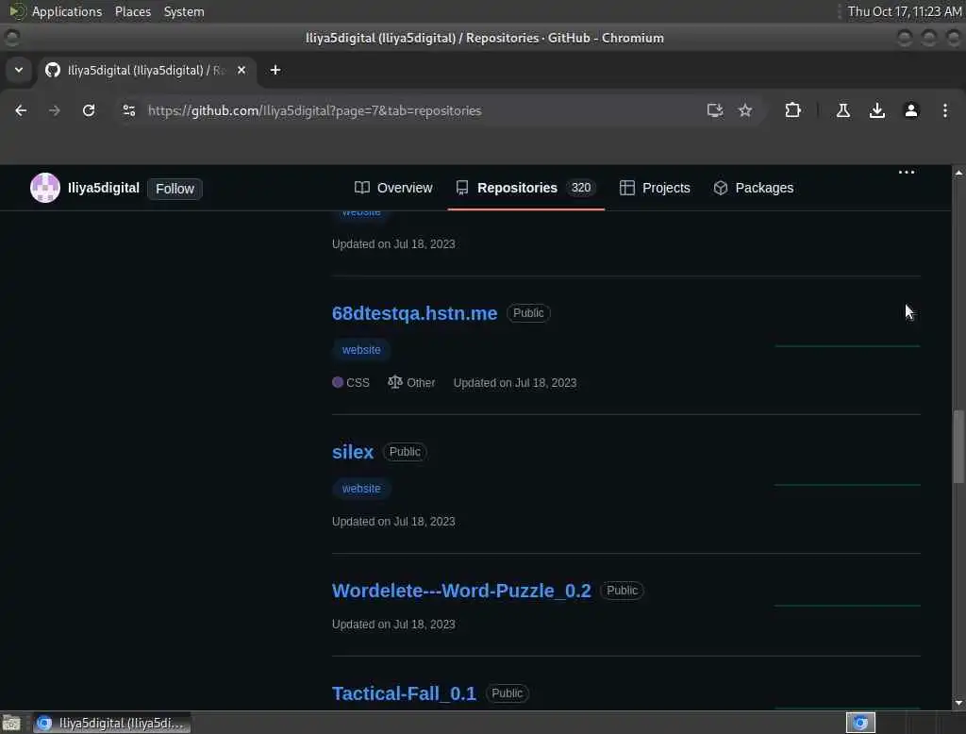This screenshot has width=966, height=734.
Task: View site information icon in address bar
Action: 128,110
